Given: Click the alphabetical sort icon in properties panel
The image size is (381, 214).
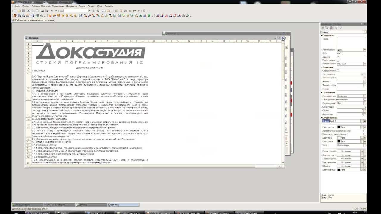Looking at the screenshot, I should tap(323, 28).
